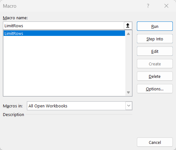Screen dimensions: 176x150
Task: Click the macro list scrollbar track
Action: point(129,63)
